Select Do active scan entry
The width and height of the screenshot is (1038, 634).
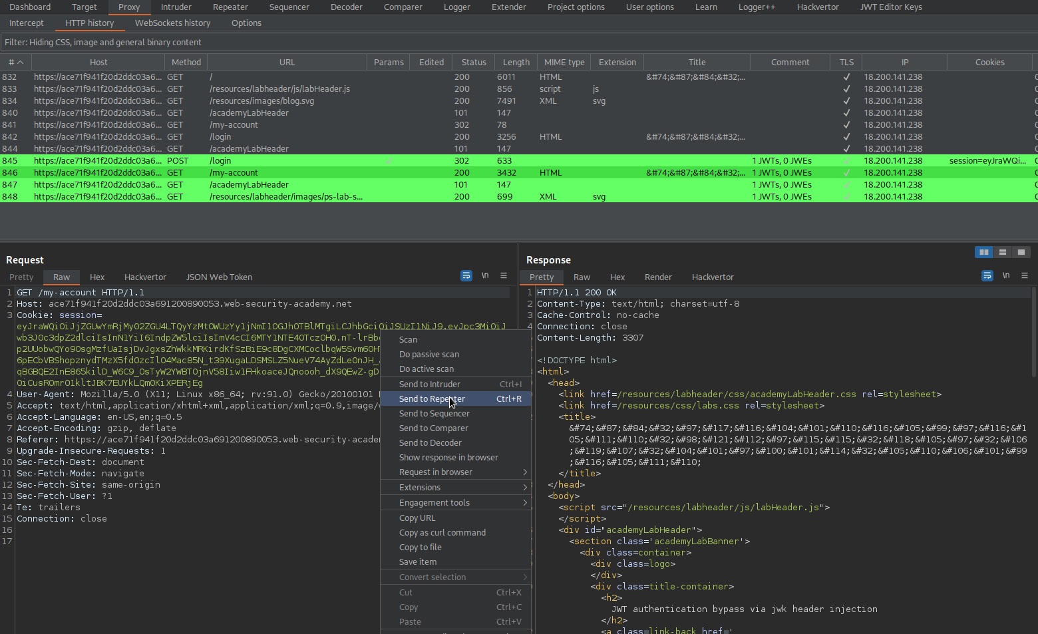pos(456,369)
